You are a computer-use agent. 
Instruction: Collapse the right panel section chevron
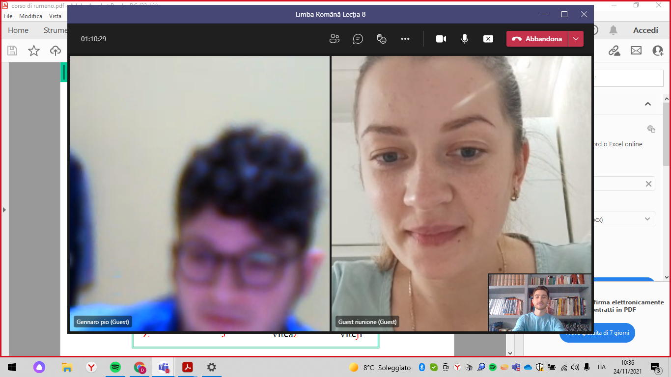648,104
